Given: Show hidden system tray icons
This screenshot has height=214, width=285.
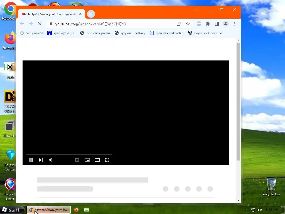Looking at the screenshot, I should (246, 210).
